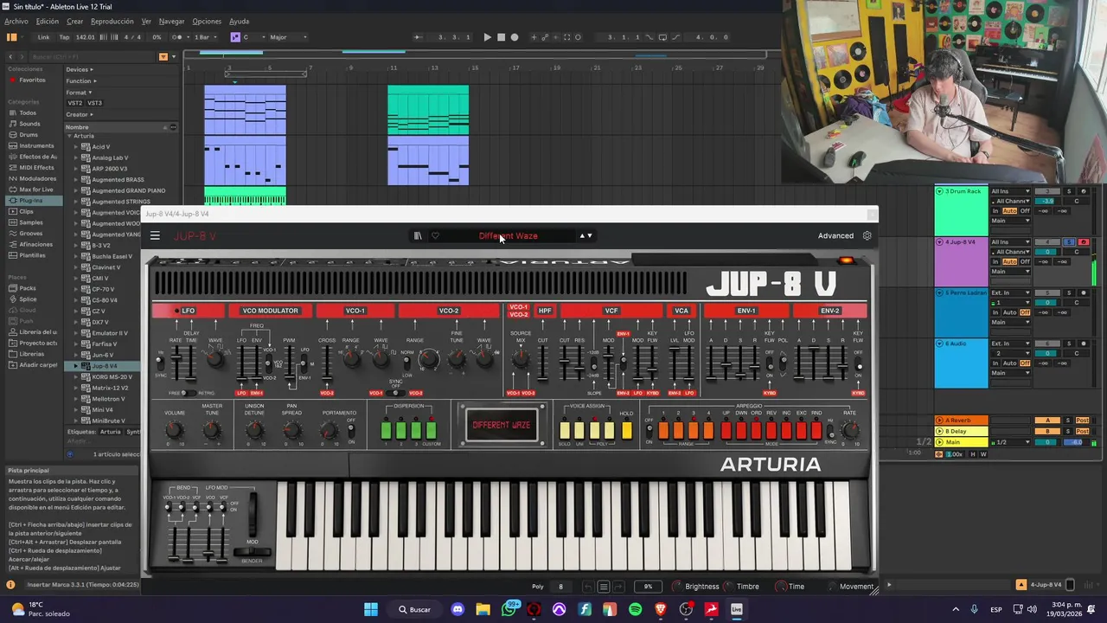Toggle the Hold button on Jup-8 V

click(626, 430)
